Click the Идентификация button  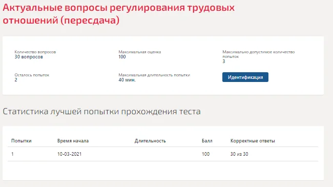pos(245,77)
